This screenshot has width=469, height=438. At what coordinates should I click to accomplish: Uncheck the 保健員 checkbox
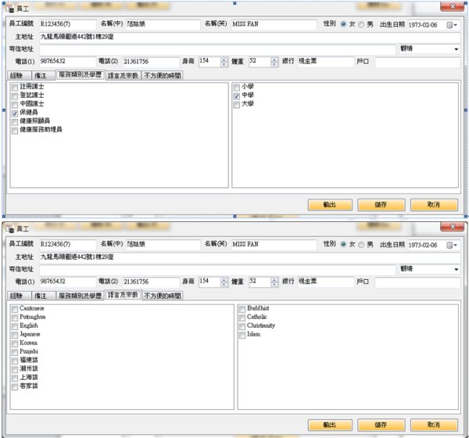click(15, 113)
